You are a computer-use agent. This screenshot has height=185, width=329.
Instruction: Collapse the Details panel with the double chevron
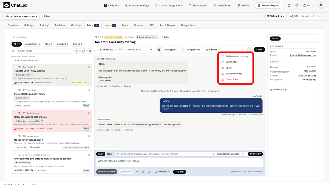(315, 39)
